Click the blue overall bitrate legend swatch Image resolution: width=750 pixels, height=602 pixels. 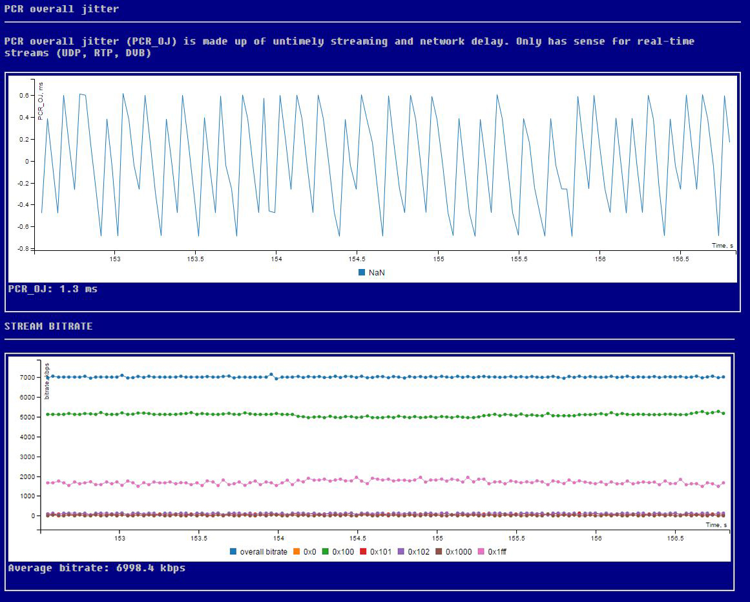(x=233, y=552)
